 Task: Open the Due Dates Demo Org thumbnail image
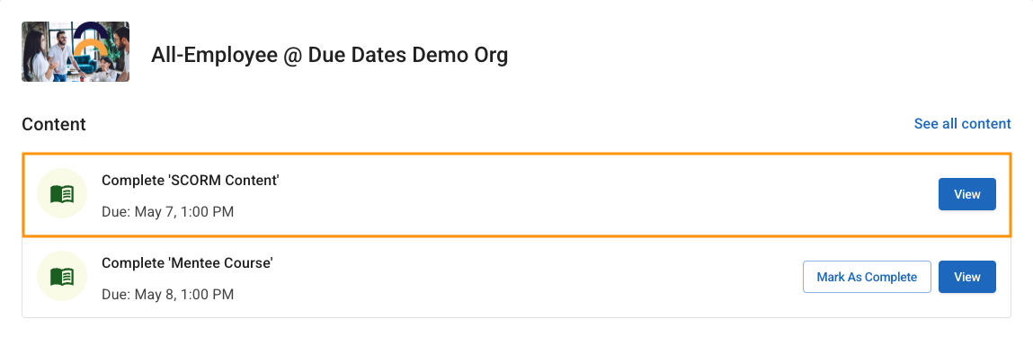(x=76, y=51)
